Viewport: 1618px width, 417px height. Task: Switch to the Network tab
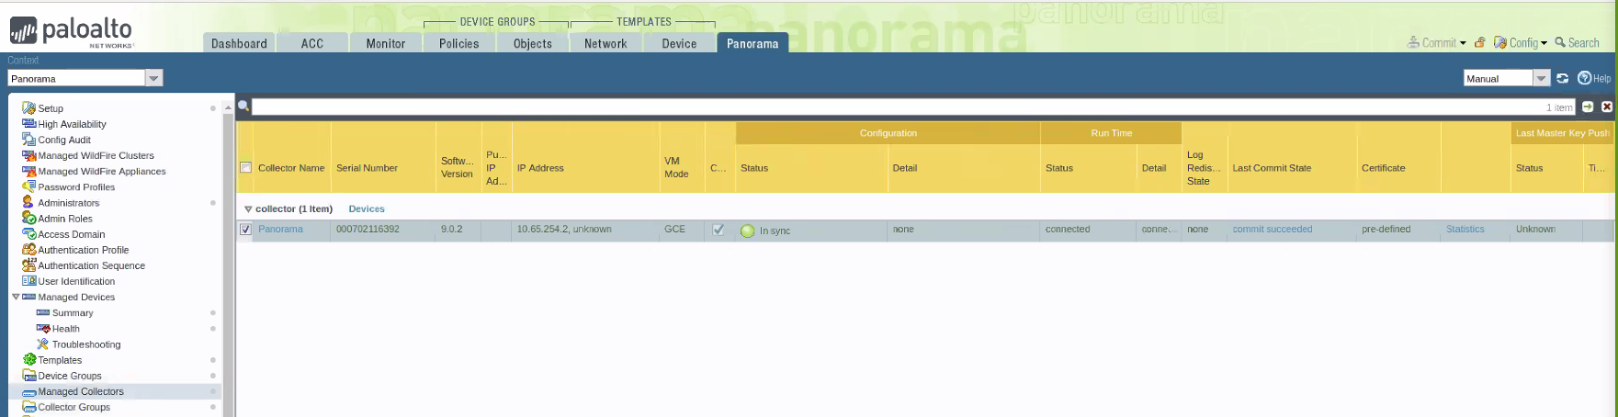tap(605, 43)
